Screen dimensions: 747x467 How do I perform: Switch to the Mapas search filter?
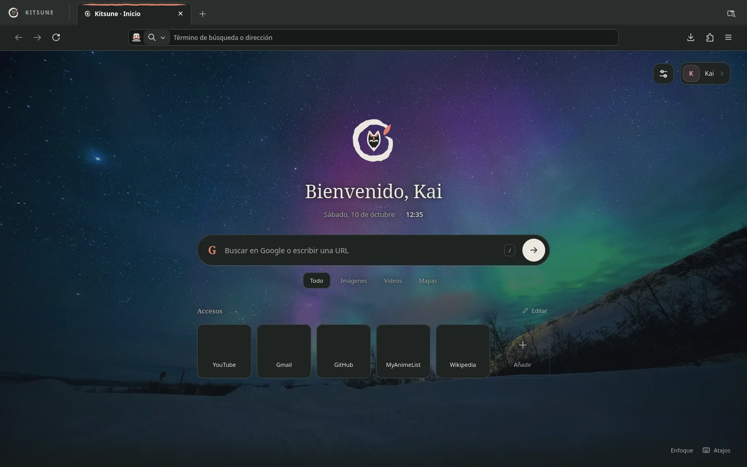(428, 281)
